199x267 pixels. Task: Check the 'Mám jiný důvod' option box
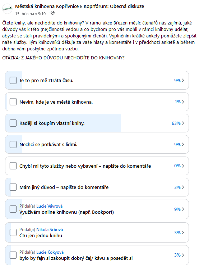coord(13,187)
